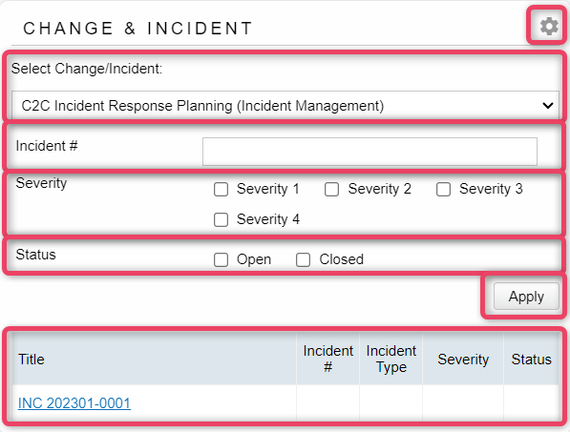The height and width of the screenshot is (432, 570).
Task: Click the Severity column header
Action: (x=463, y=359)
